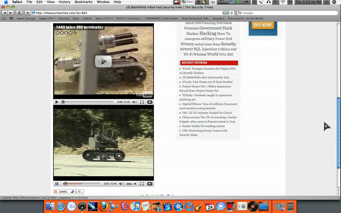Screen dimensions: 341x213
Task: Click the Share button below the videos
Action: [x=68, y=192]
